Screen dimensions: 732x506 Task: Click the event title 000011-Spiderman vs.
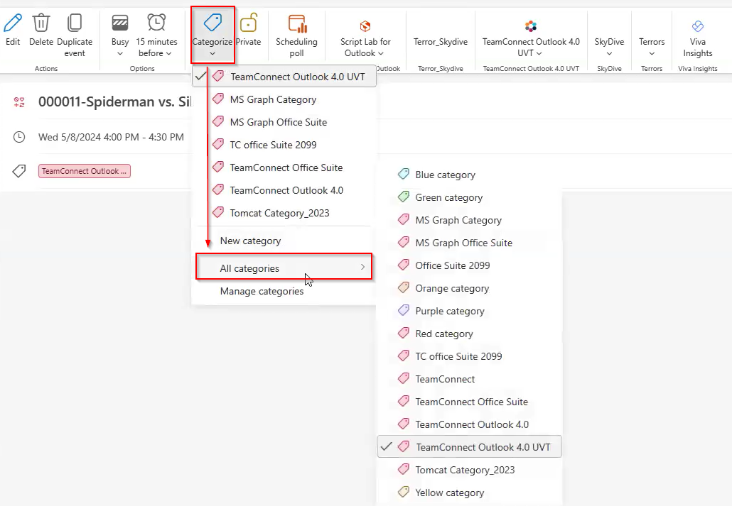coord(115,101)
